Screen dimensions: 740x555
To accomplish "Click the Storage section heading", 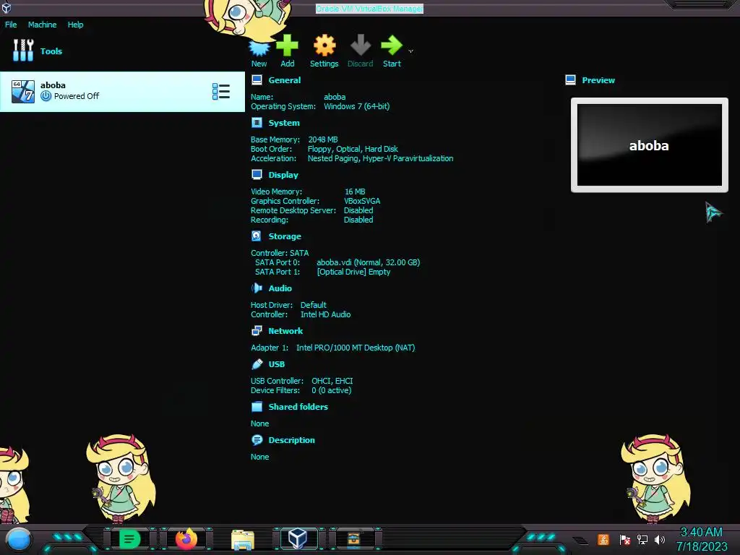I will tap(285, 236).
